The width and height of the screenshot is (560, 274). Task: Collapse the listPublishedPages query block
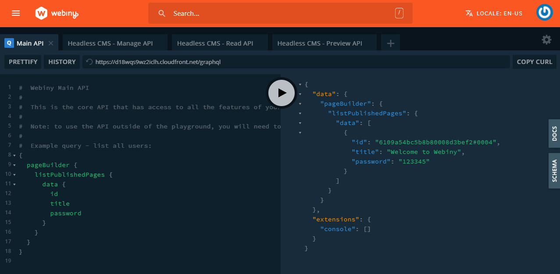click(x=14, y=175)
